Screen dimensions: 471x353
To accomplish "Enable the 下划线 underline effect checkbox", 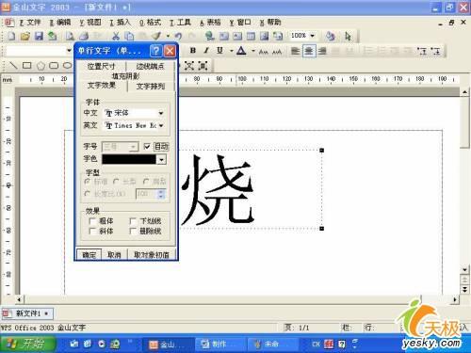I will [x=133, y=221].
